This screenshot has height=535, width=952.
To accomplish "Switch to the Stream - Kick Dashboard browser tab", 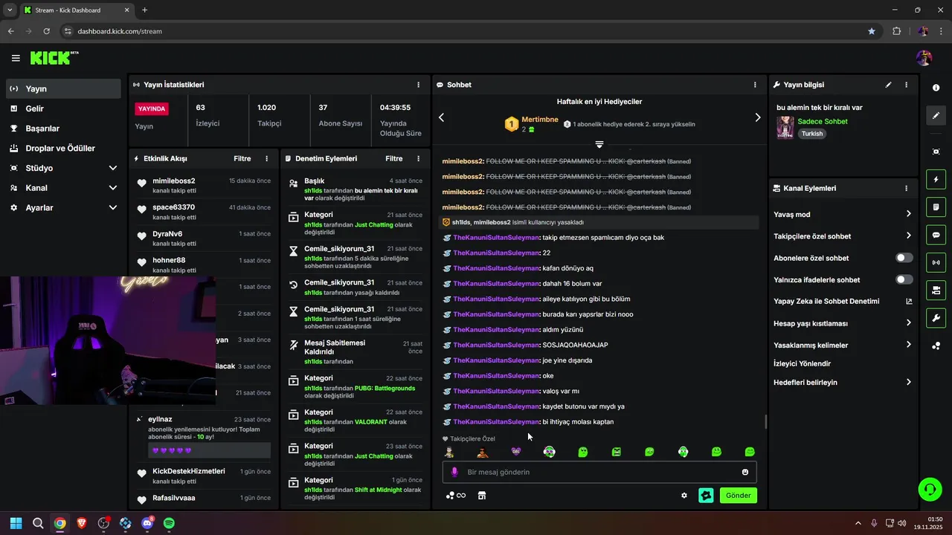I will click(x=77, y=10).
